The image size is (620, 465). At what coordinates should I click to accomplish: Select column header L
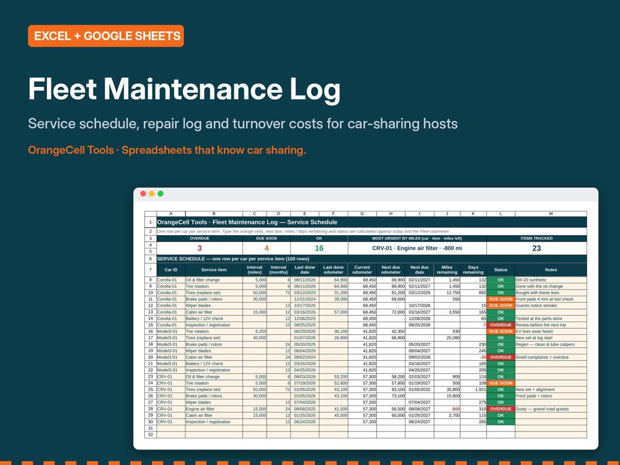pyautogui.click(x=500, y=213)
